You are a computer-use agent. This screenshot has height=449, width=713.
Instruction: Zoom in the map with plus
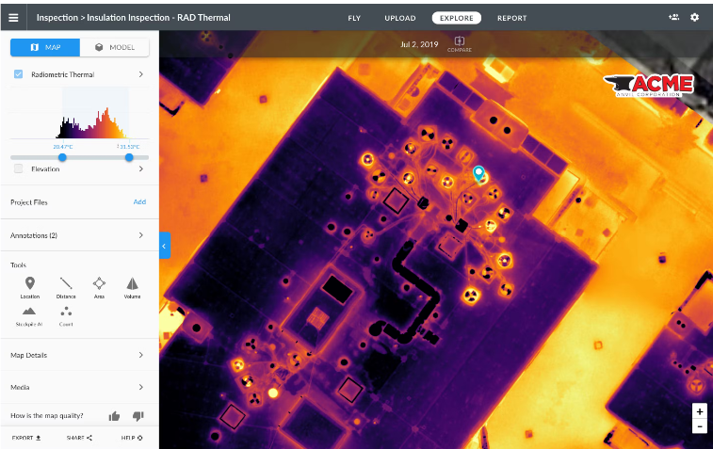700,411
